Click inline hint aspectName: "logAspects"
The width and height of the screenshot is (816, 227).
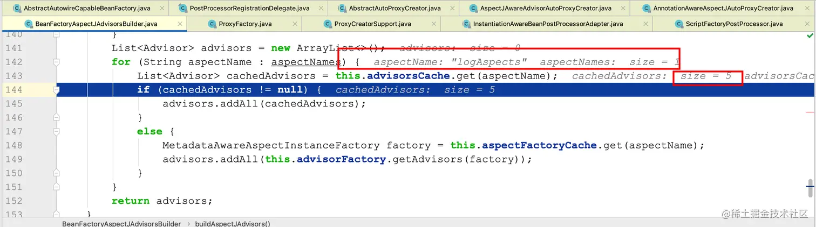coord(450,62)
